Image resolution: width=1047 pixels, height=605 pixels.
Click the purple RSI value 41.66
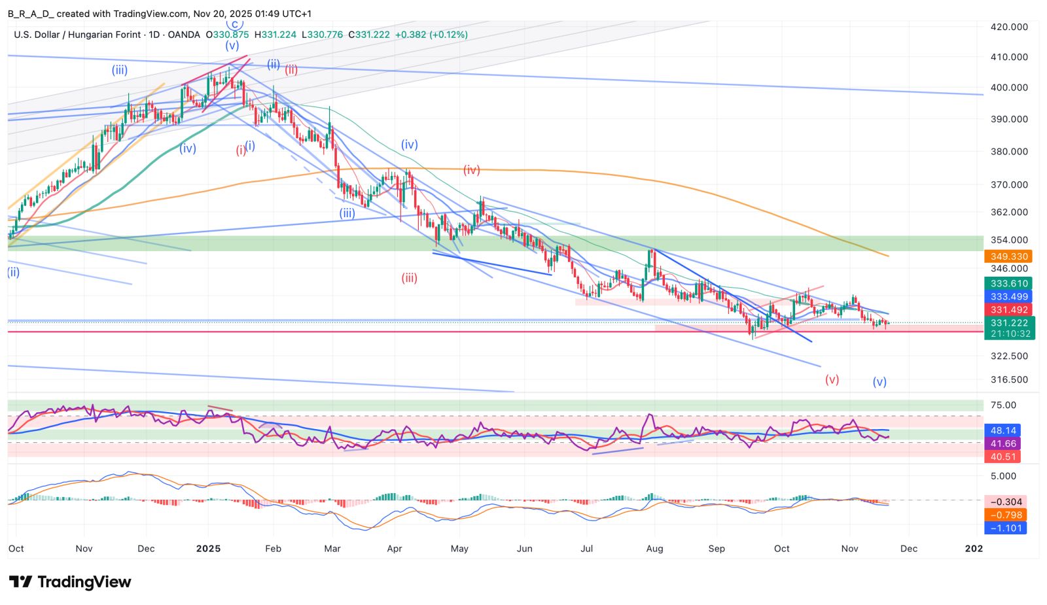point(1003,443)
